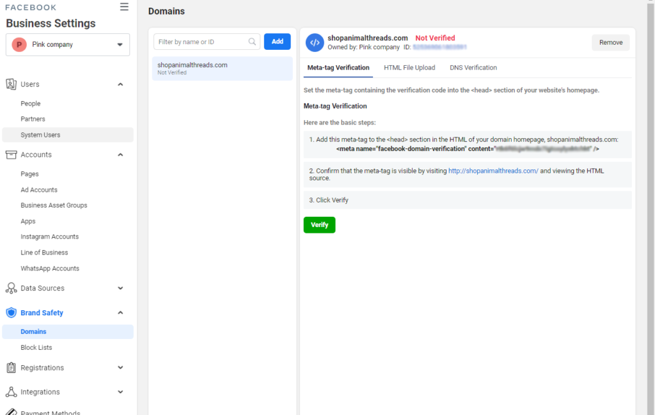Viewport: 655px width, 415px height.
Task: Click the Users section label
Action: point(30,84)
